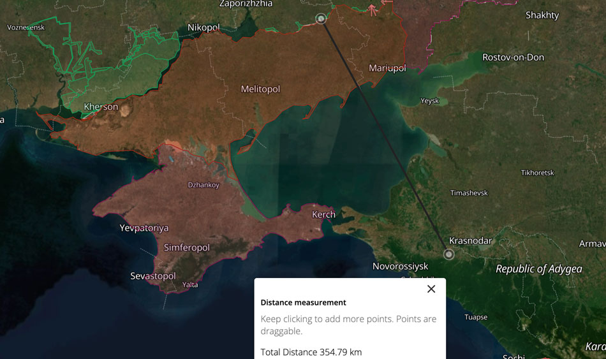Click the Voznesensk city label

click(26, 27)
